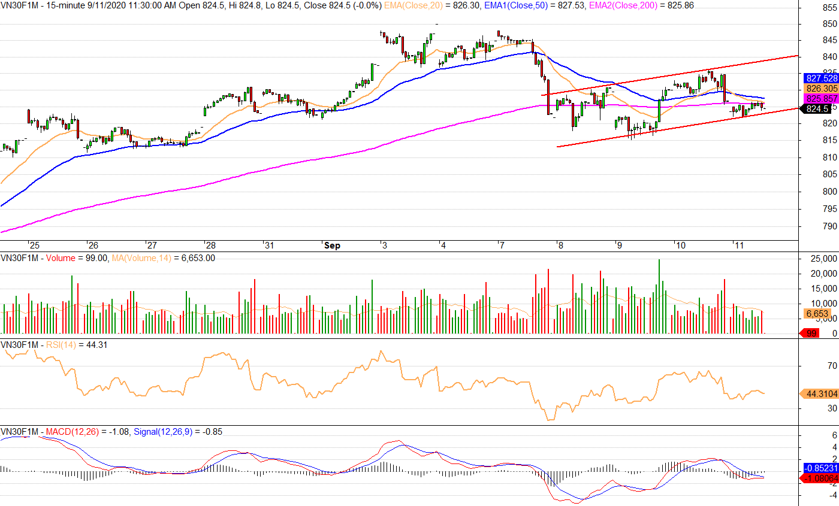Click the 25 date label on time axis
Screen dimensions: 839x506
click(x=34, y=246)
